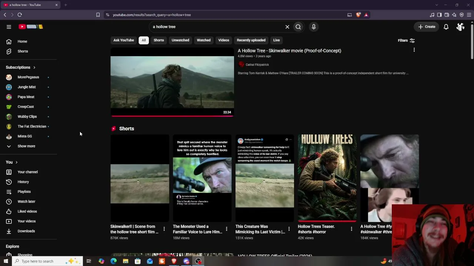474x266 pixels.
Task: Click the red progress bar under the thumbnail
Action: click(x=172, y=116)
